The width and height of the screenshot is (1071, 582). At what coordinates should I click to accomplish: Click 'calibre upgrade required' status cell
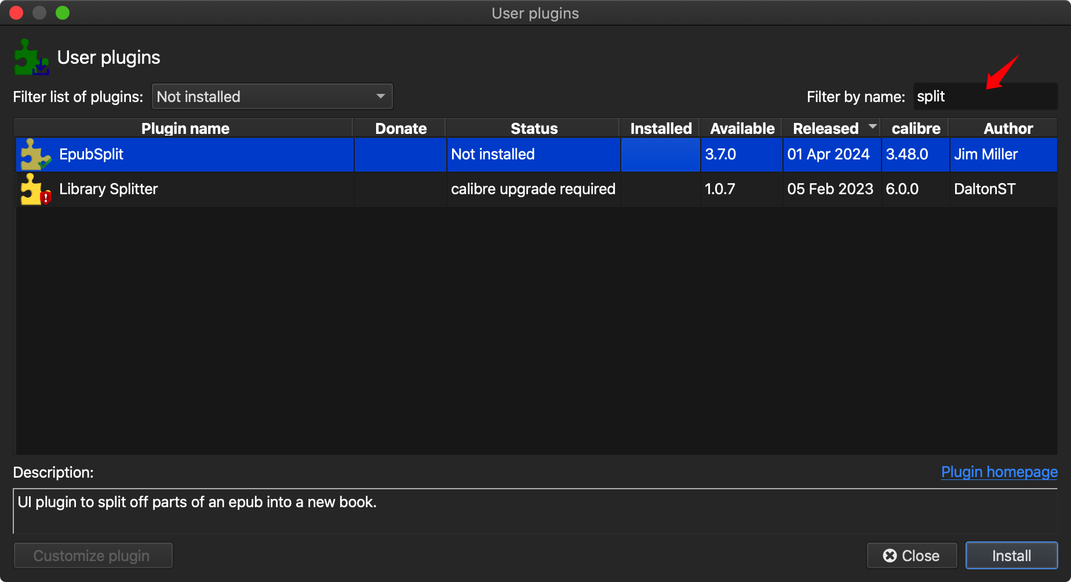(533, 189)
